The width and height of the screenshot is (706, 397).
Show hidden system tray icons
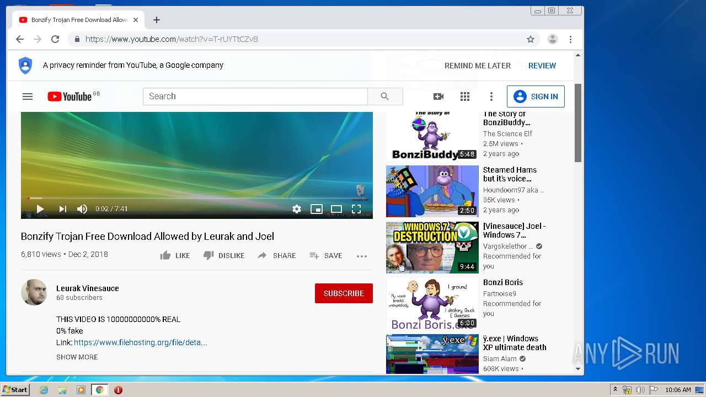(615, 390)
